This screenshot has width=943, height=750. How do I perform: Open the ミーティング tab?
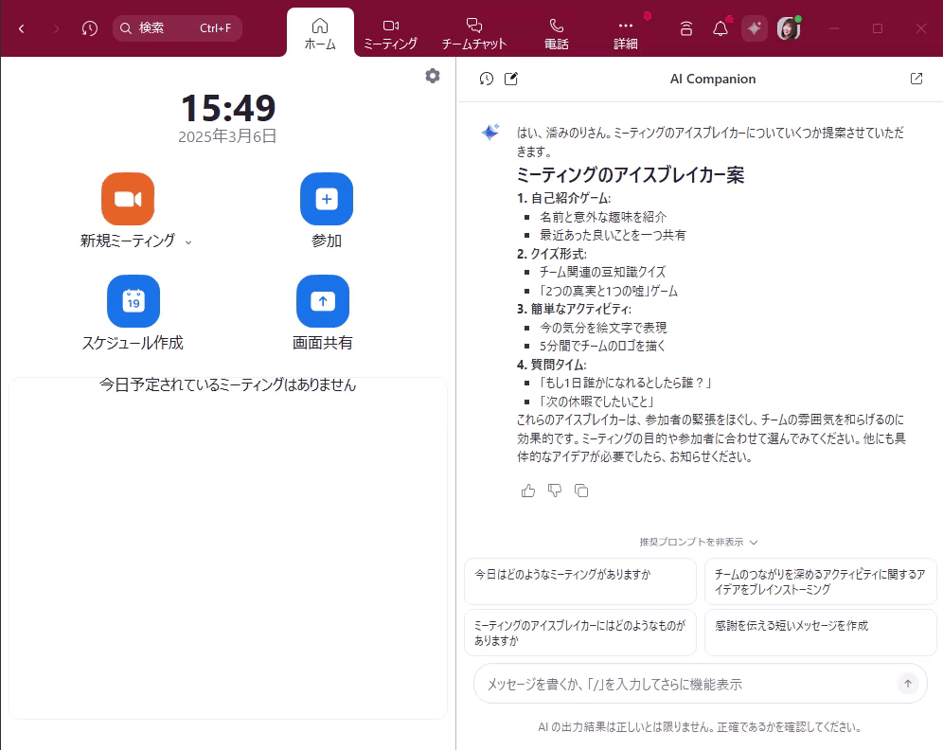coord(390,34)
